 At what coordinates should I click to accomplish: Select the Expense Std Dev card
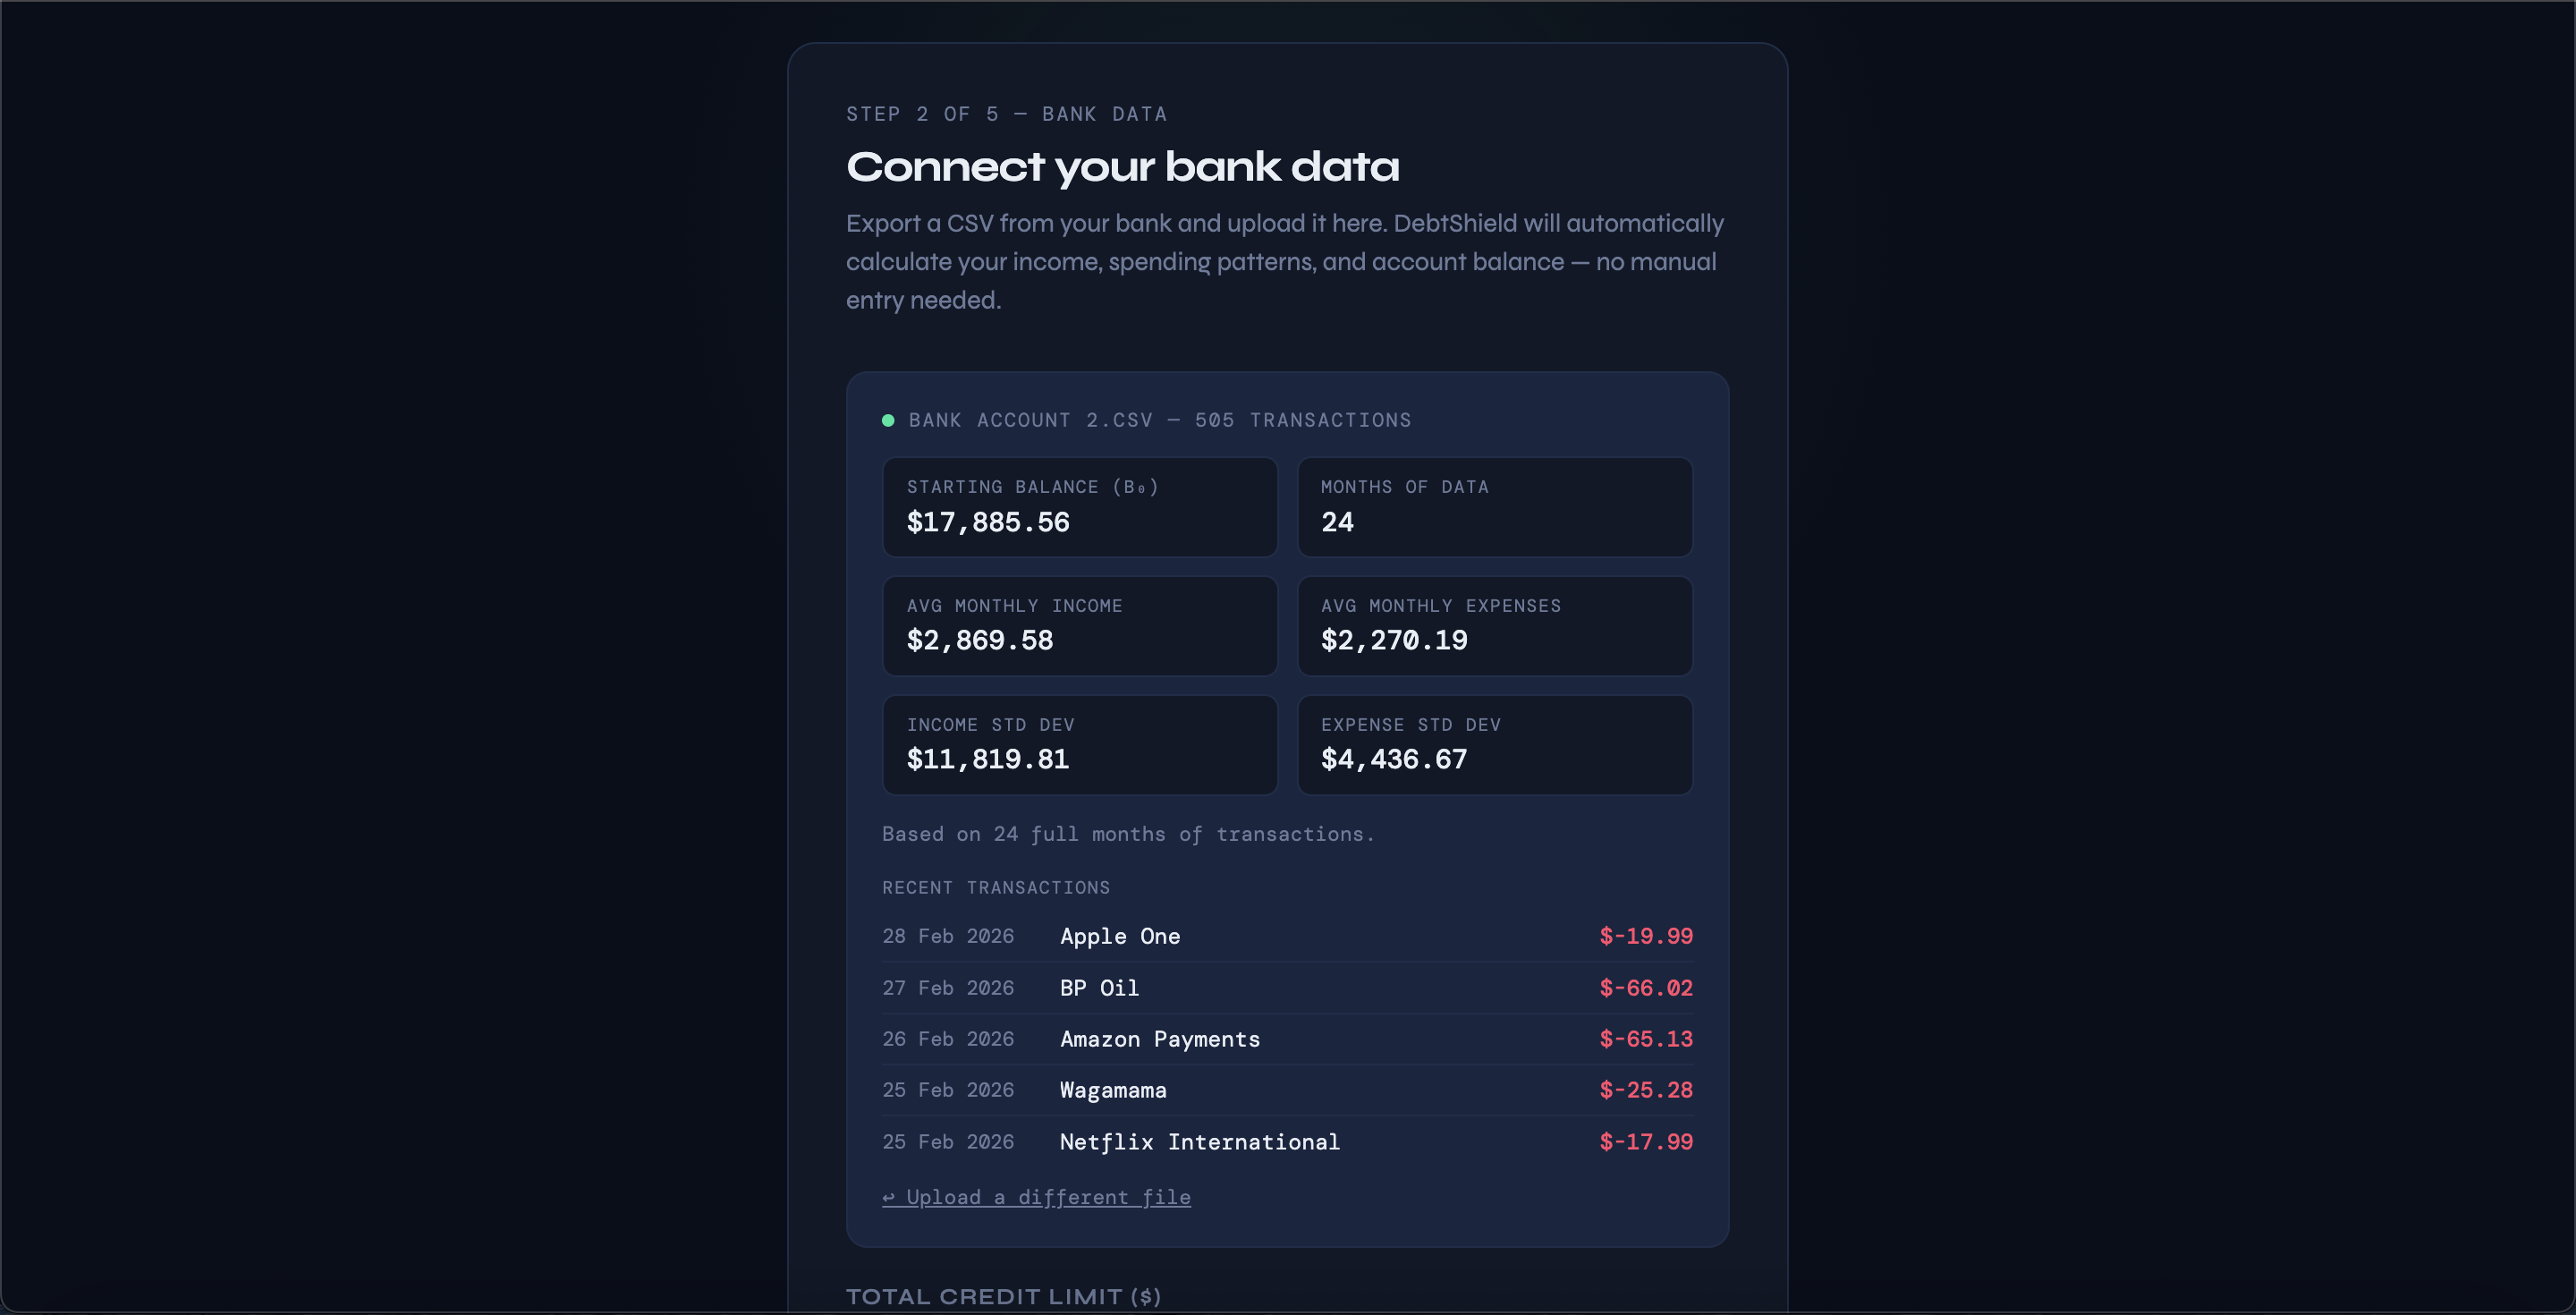[1494, 745]
